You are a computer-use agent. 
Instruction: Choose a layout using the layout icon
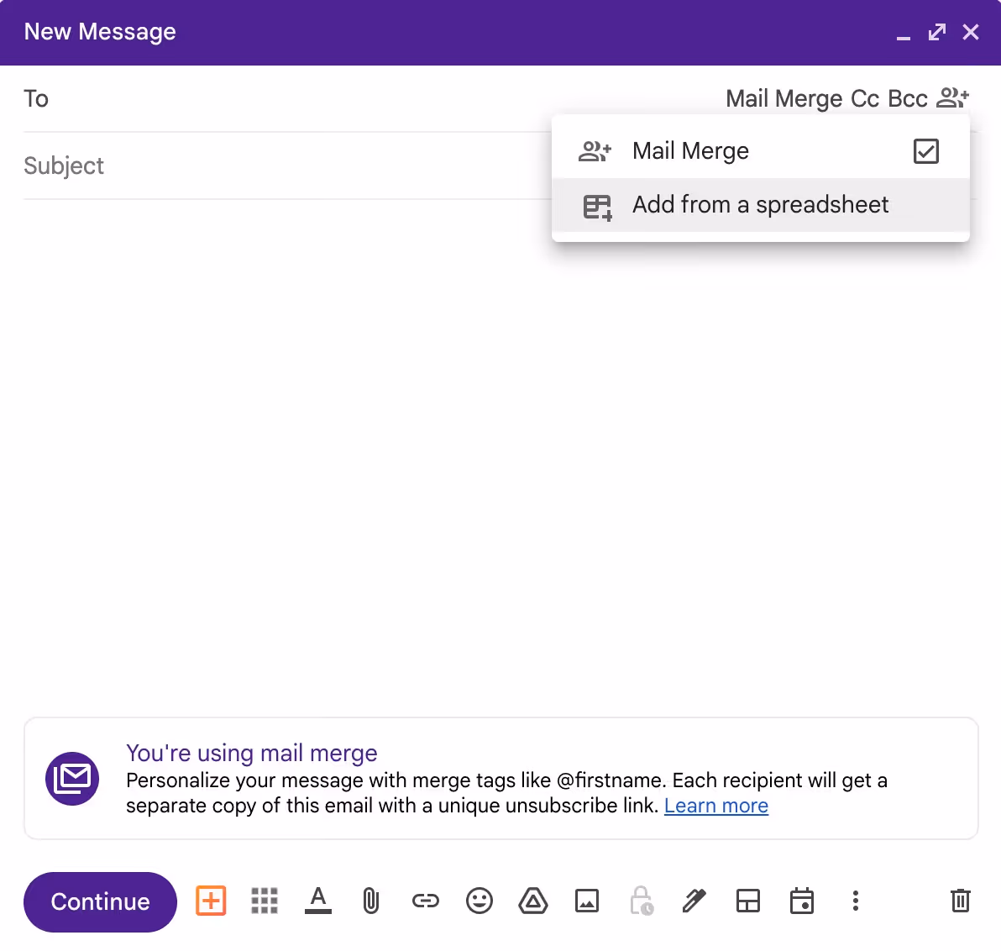(x=747, y=901)
